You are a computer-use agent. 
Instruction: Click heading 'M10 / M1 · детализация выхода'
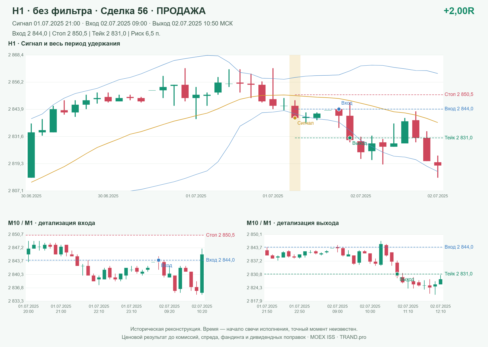point(293,223)
